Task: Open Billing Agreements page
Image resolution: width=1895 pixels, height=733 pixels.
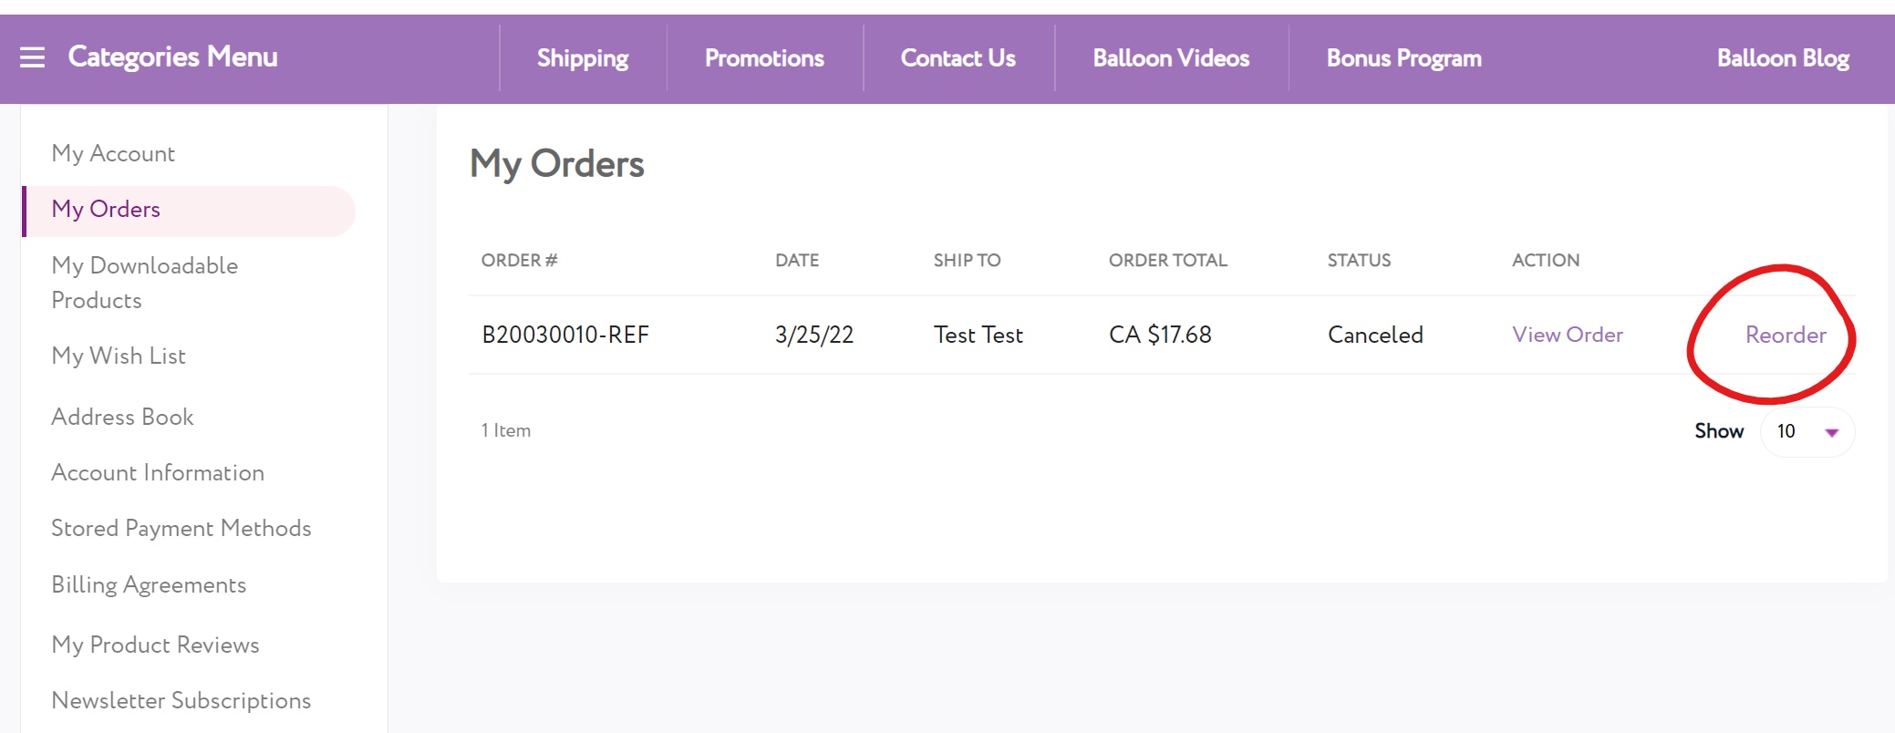Action: coord(149,584)
